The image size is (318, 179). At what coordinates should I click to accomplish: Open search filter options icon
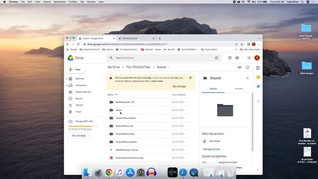click(217, 58)
